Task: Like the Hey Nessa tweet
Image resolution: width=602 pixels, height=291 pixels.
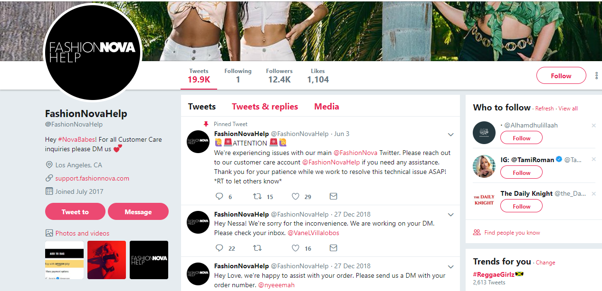Action: (x=296, y=248)
